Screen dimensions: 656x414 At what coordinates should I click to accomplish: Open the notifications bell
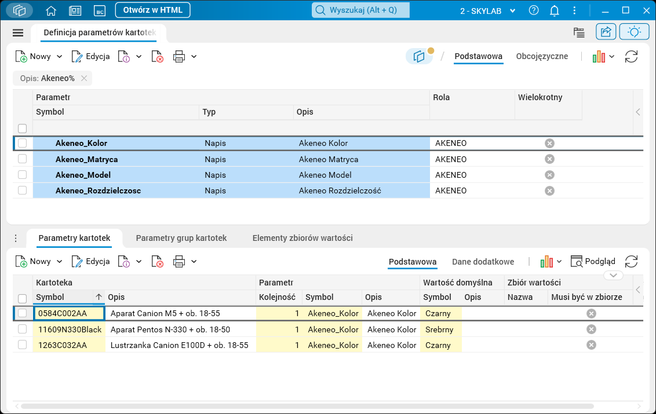coord(555,10)
